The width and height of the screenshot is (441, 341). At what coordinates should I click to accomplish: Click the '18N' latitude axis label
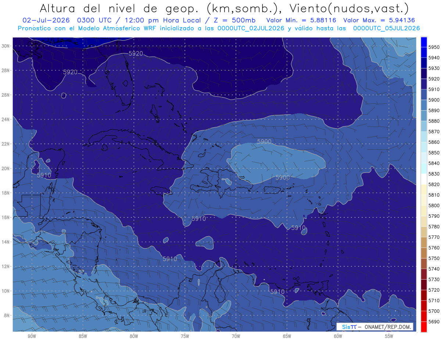(x=6, y=193)
